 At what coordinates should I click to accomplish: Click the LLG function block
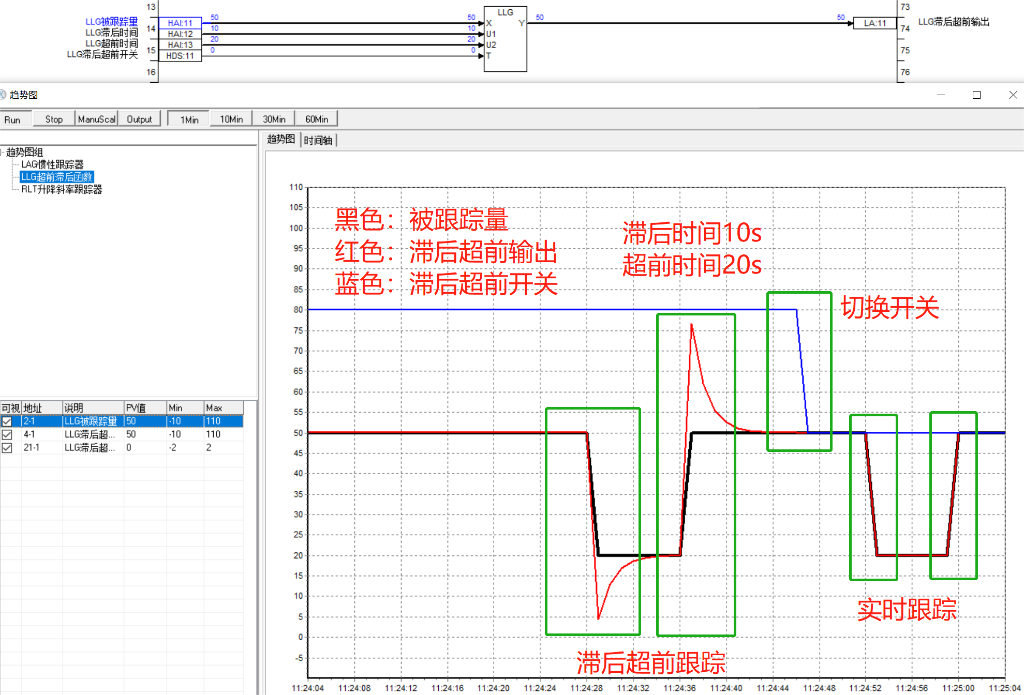pyautogui.click(x=505, y=39)
